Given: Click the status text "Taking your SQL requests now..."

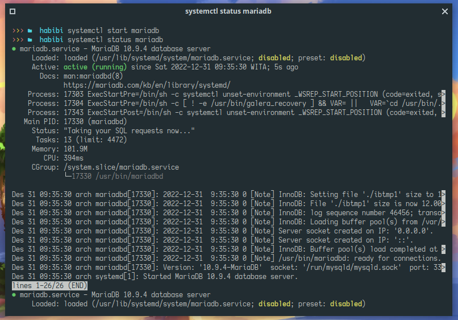Looking at the screenshot, I should (129, 131).
